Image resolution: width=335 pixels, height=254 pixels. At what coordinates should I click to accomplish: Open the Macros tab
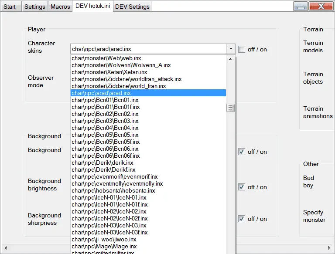(60, 7)
